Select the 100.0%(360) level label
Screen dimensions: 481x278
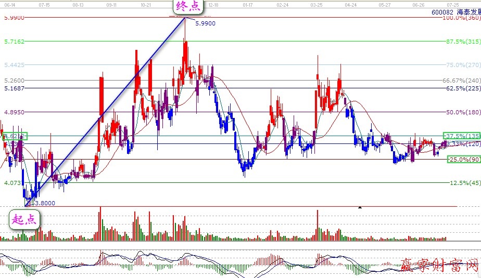(x=461, y=18)
